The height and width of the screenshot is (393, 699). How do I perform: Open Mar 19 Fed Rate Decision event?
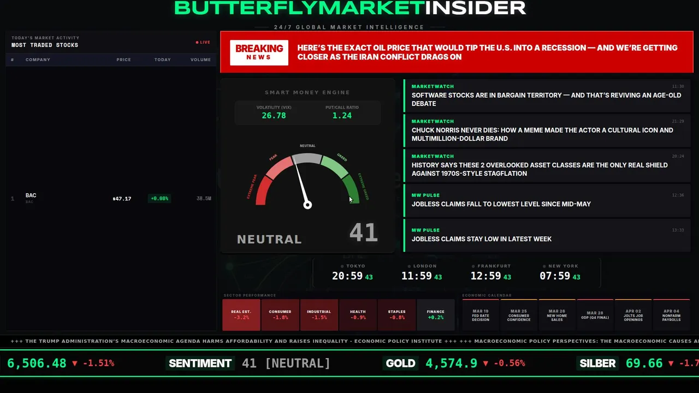pos(481,315)
